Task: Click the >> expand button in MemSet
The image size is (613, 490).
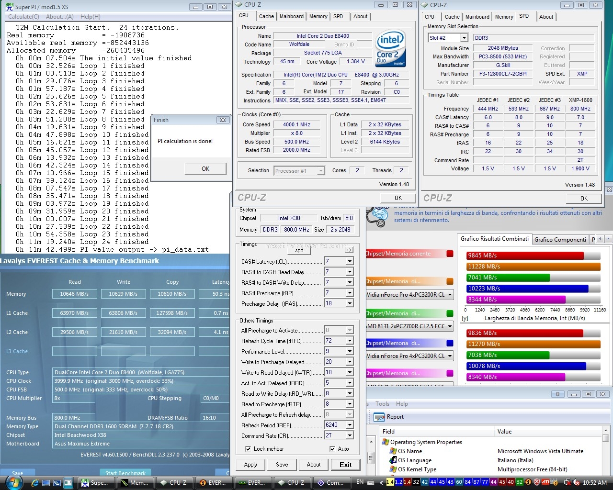Action: click(349, 250)
